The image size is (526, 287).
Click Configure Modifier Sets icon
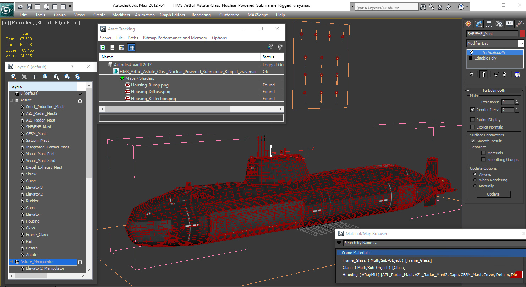coord(517,74)
